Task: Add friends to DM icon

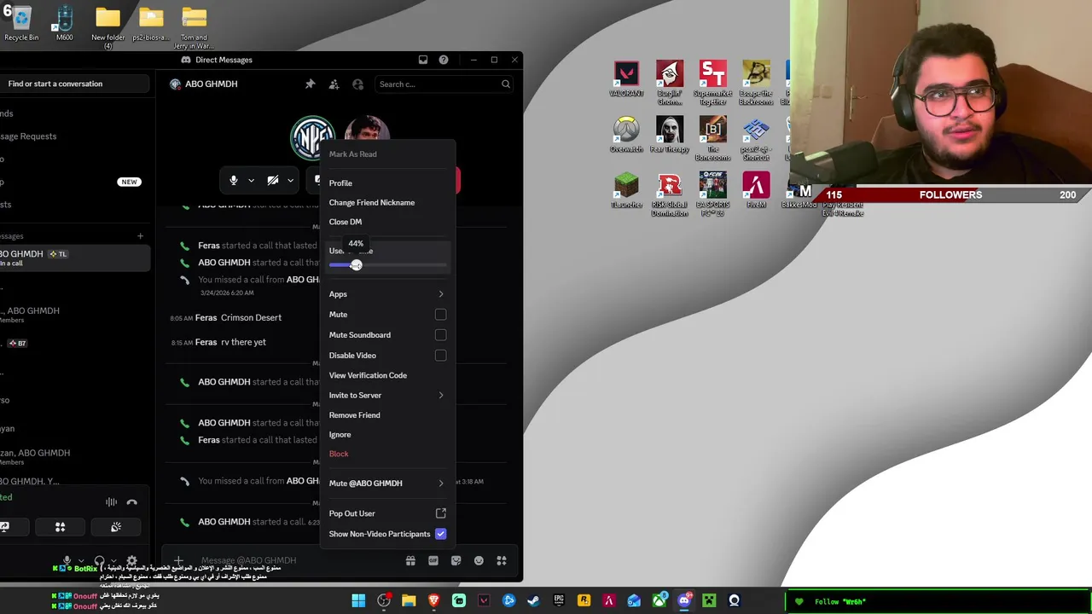Action: 334,84
